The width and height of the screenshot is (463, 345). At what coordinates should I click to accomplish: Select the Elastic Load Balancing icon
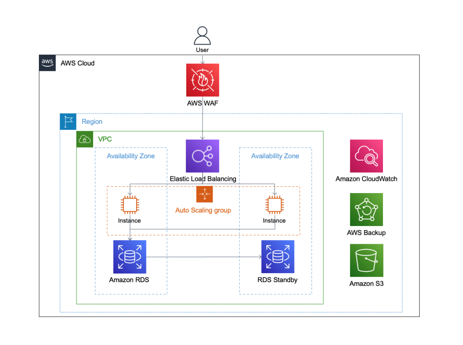point(203,156)
